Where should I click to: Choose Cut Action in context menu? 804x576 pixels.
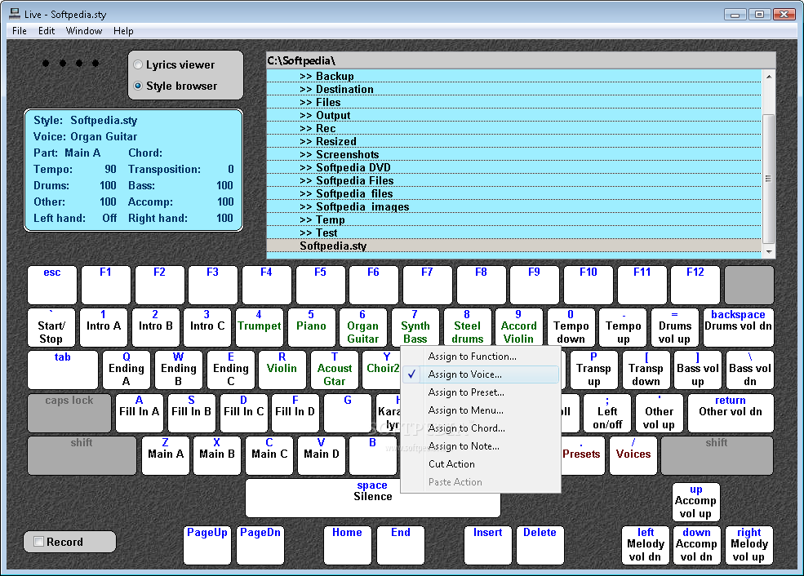click(481, 463)
